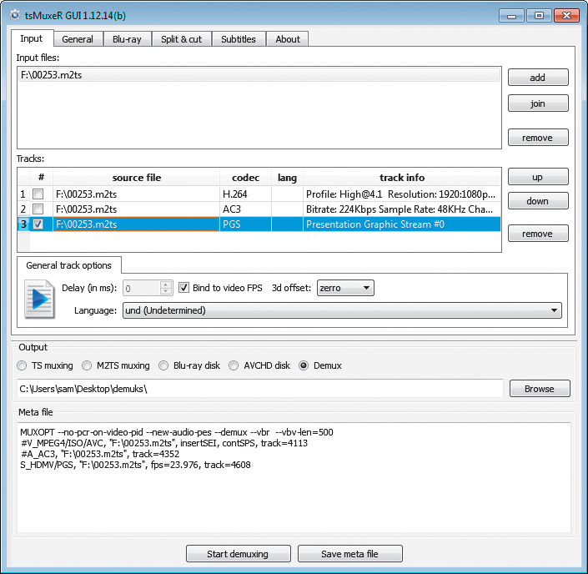Image resolution: width=588 pixels, height=574 pixels.
Task: Click the output folder path field
Action: (260, 389)
